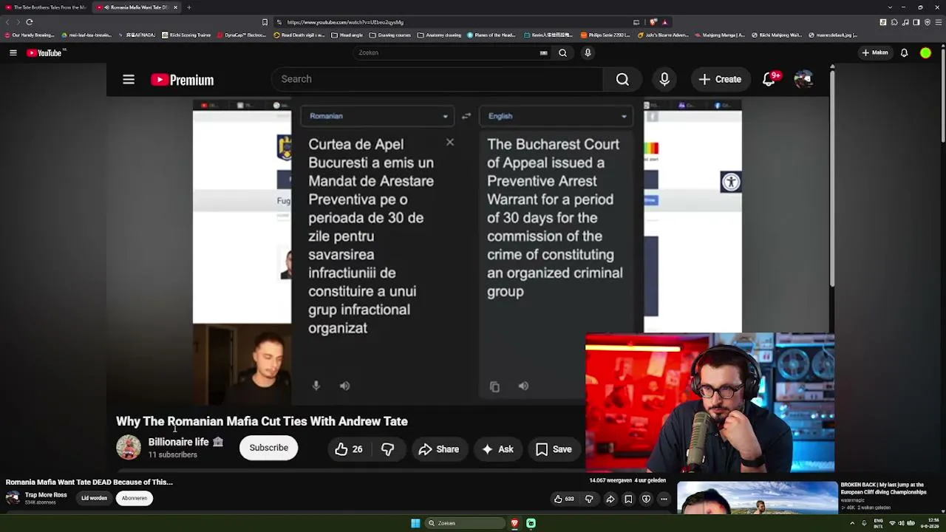Listen to the English translation speaker icon
Viewport: 946px width, 532px height.
(x=523, y=386)
